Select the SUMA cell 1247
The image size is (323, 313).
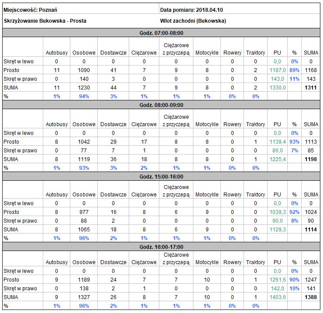311,280
